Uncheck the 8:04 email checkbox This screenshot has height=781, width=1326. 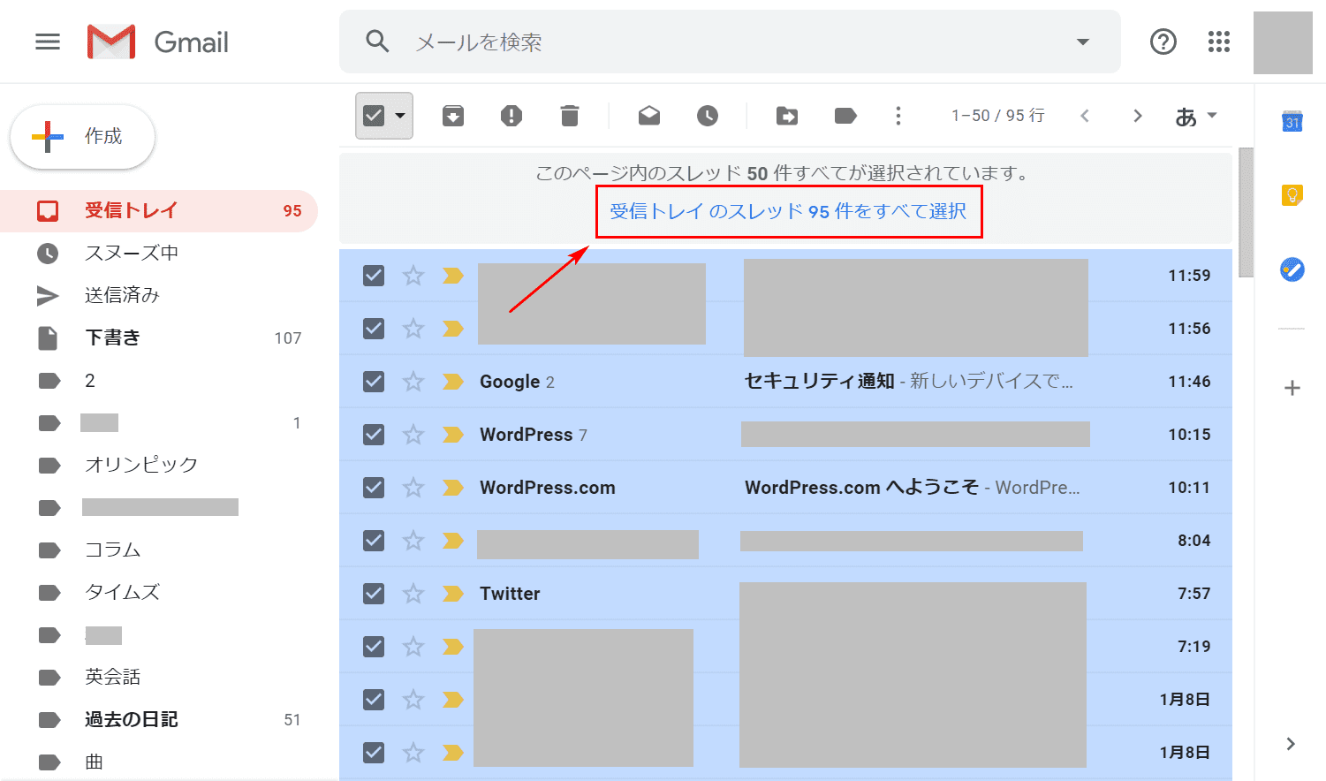coord(374,541)
